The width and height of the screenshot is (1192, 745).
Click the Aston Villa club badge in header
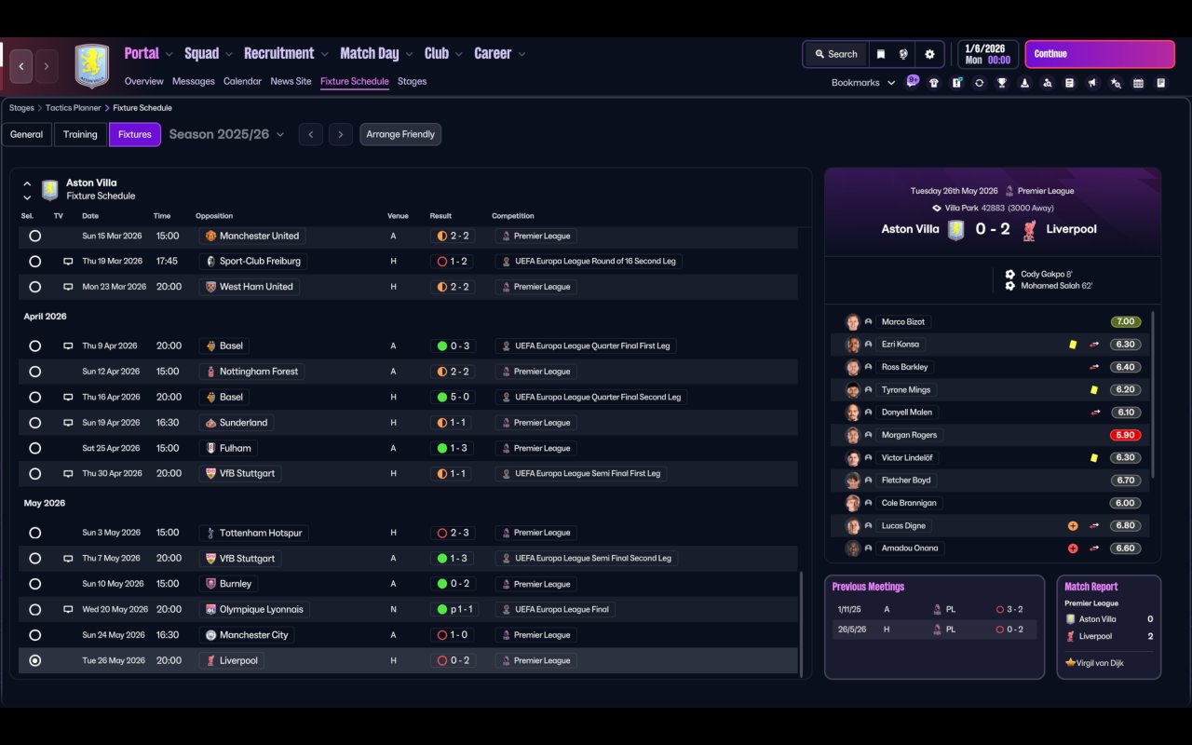[92, 66]
